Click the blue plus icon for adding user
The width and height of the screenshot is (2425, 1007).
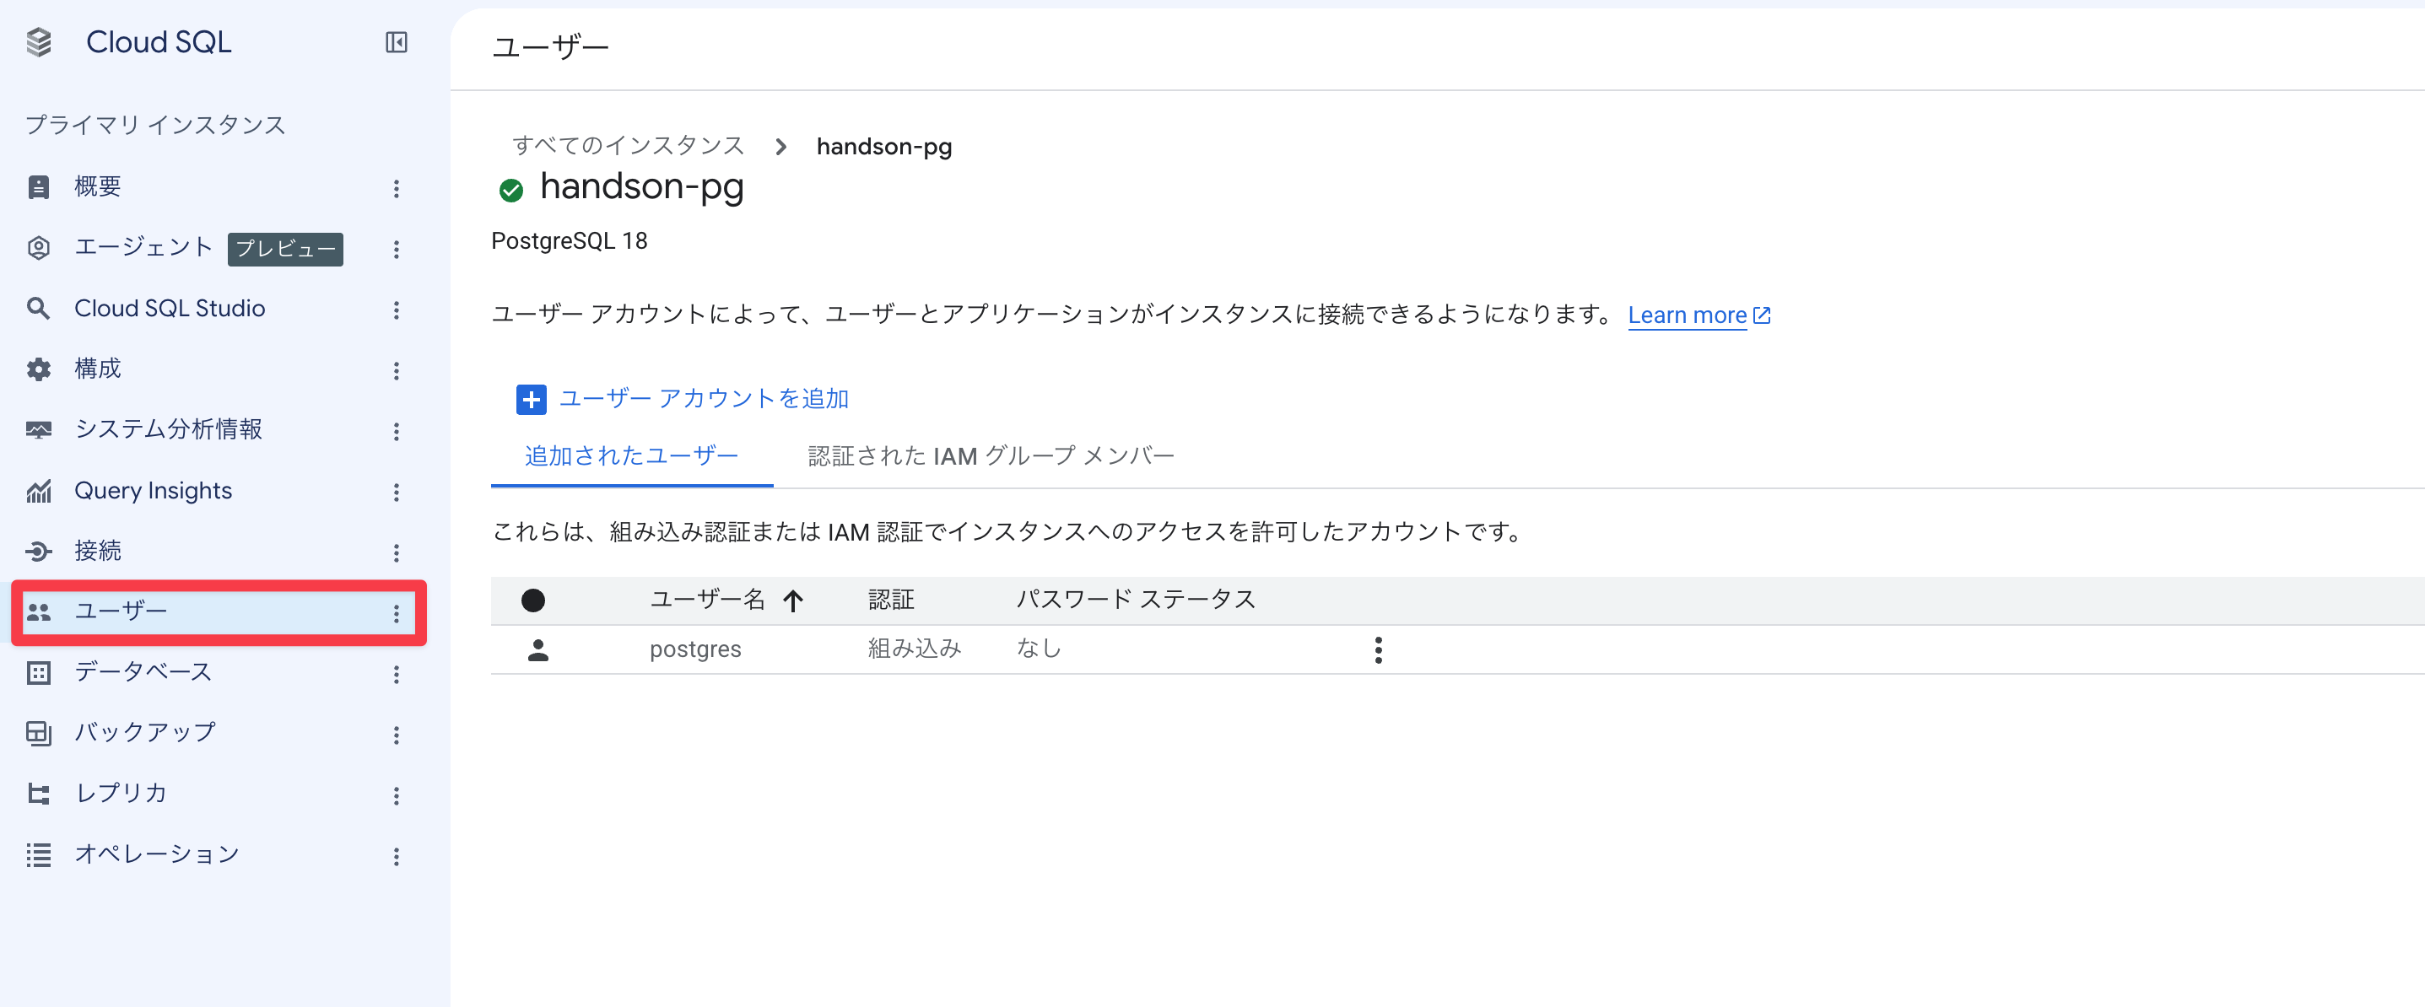[531, 399]
